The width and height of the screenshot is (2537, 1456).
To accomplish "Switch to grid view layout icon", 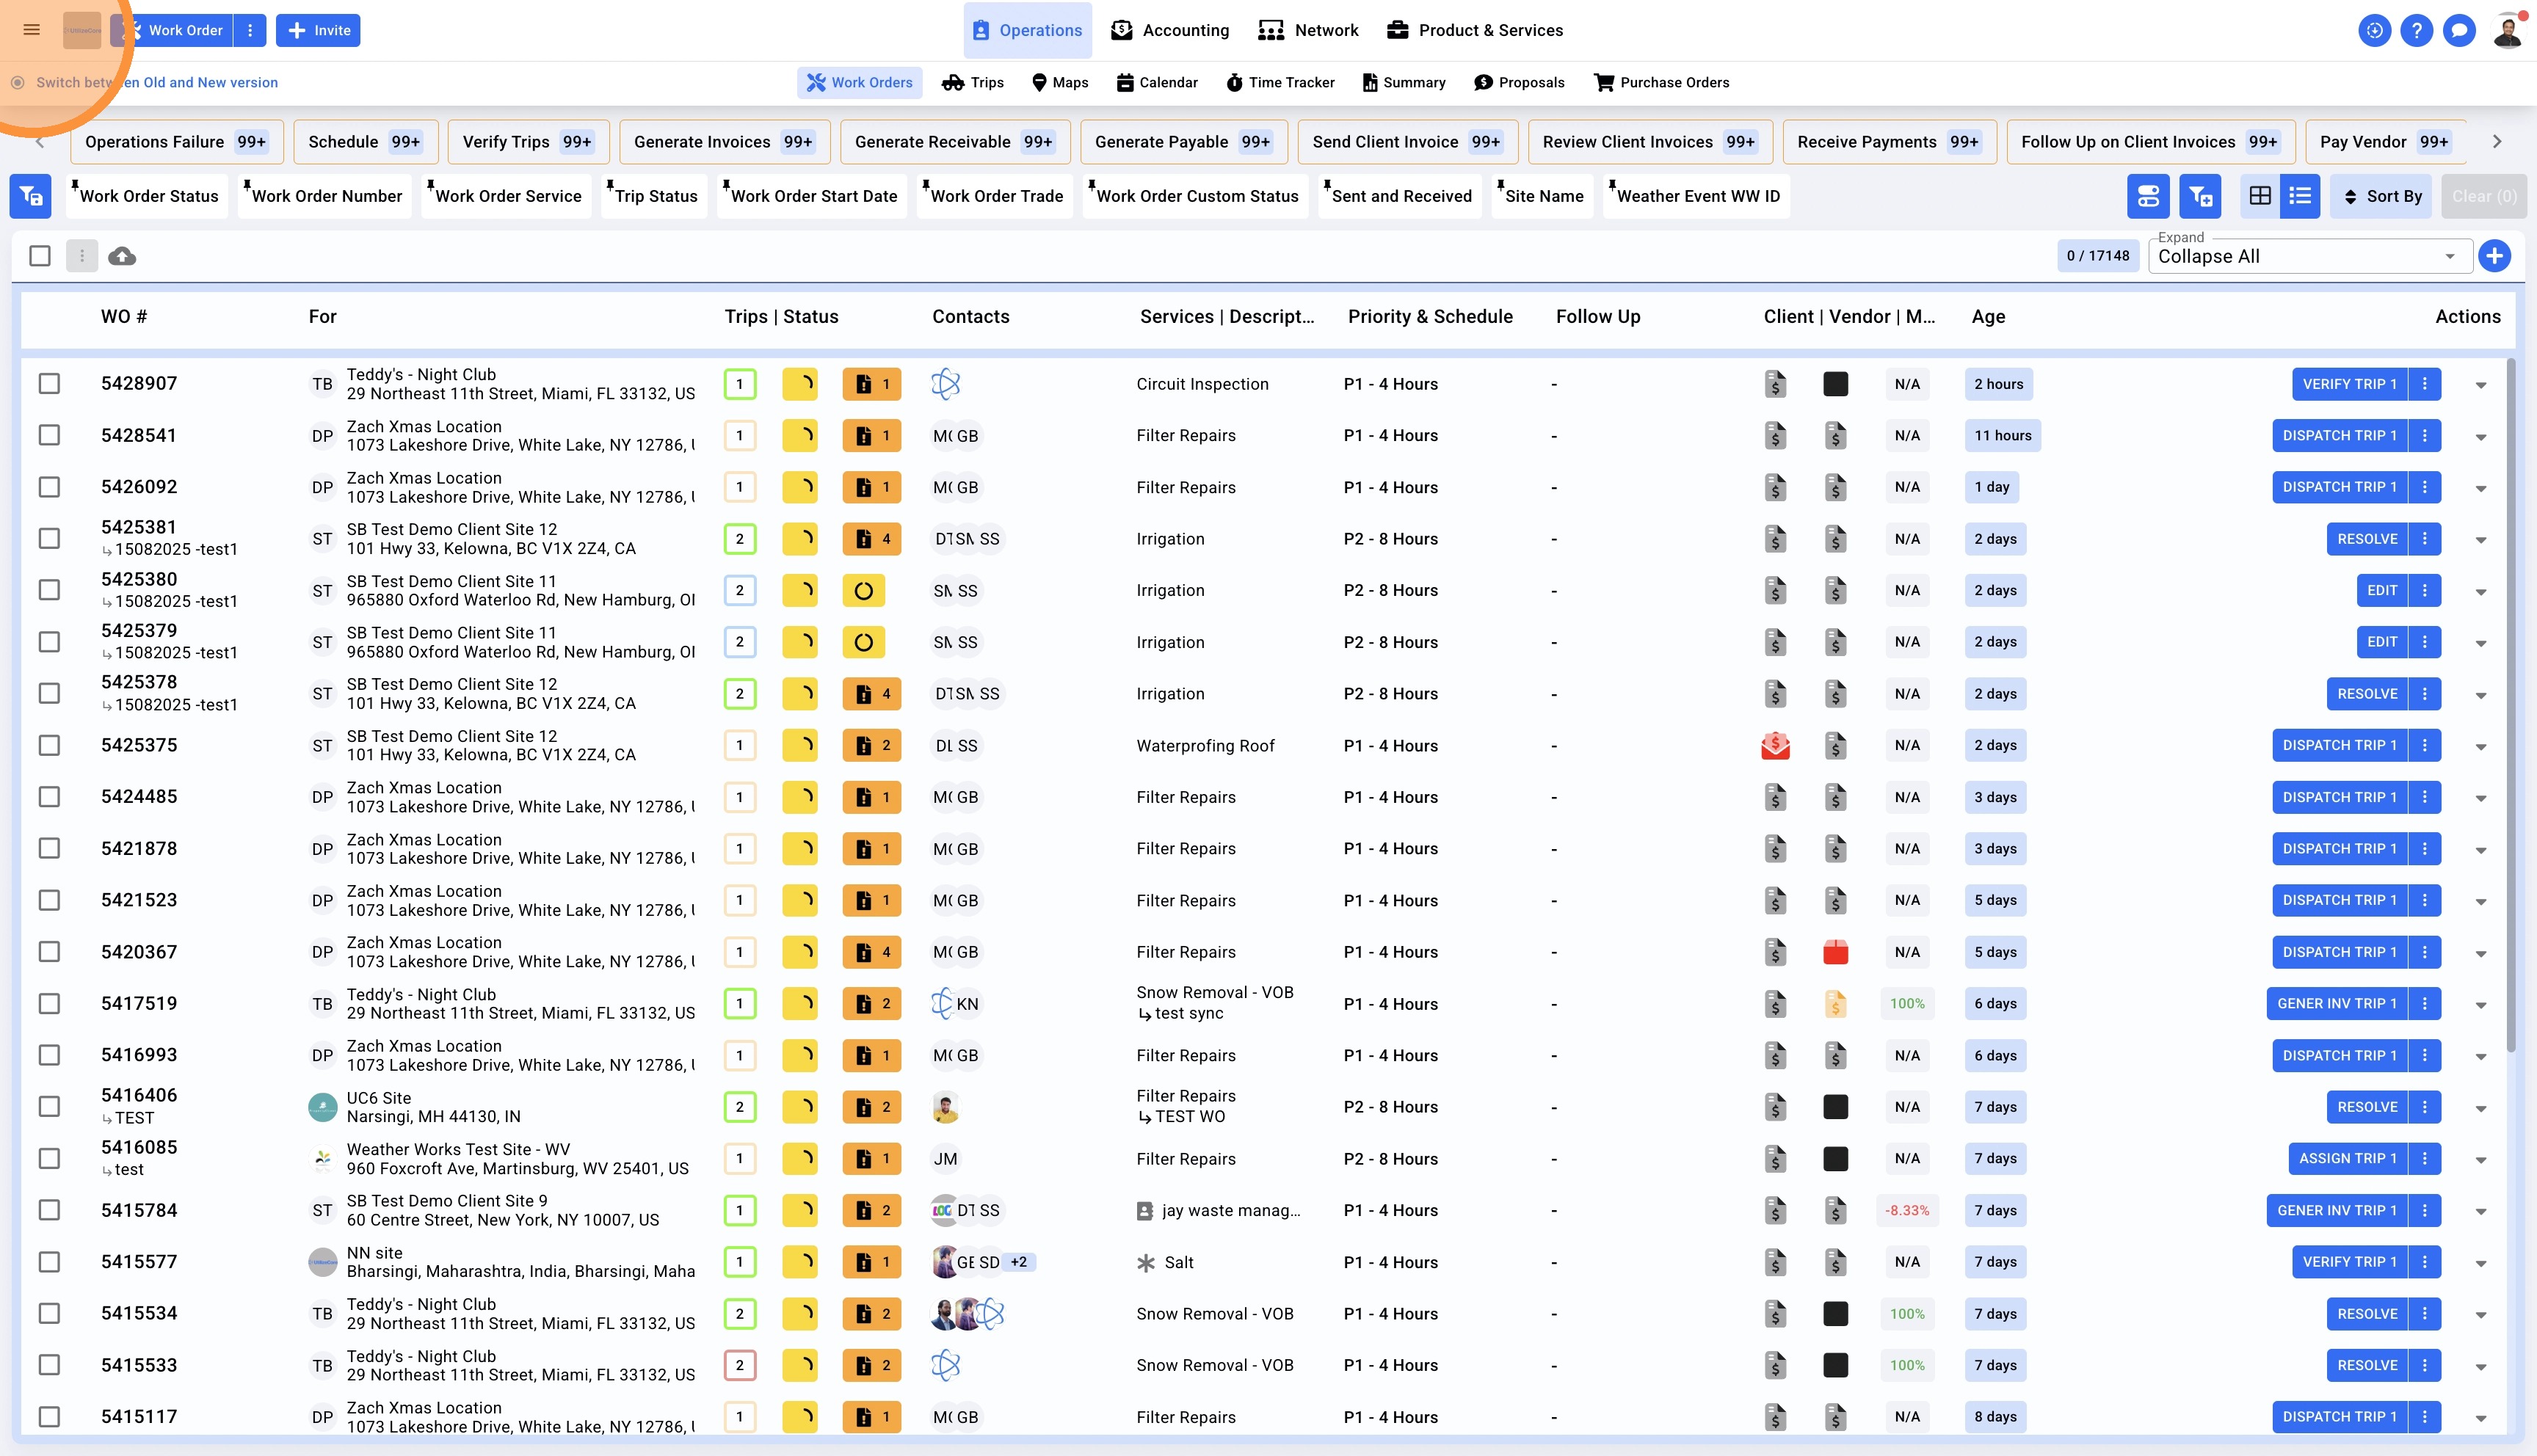I will click(2260, 196).
